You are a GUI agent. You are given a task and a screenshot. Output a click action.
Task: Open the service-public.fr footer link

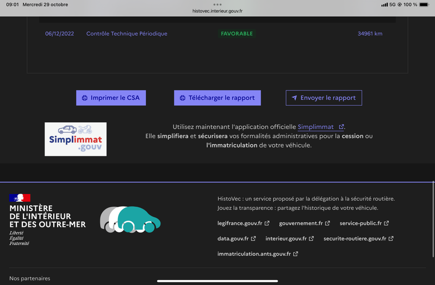[361, 223]
